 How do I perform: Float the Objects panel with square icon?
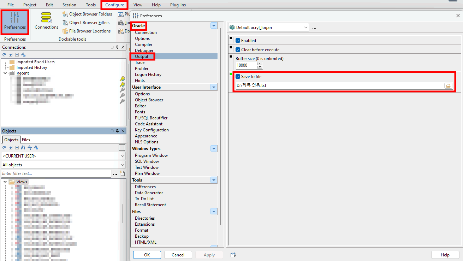click(112, 131)
